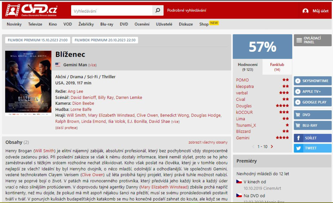Open cinematographer Dion Beebe link
The image size is (333, 203).
[x=83, y=103]
